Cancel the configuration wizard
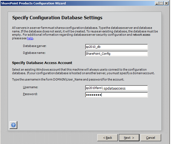The width and height of the screenshot is (171, 144). 151,138
